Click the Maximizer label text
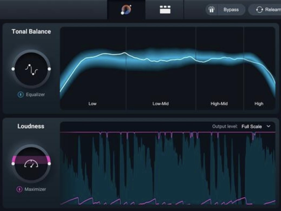Screen dimensions: 281x211 (35, 189)
